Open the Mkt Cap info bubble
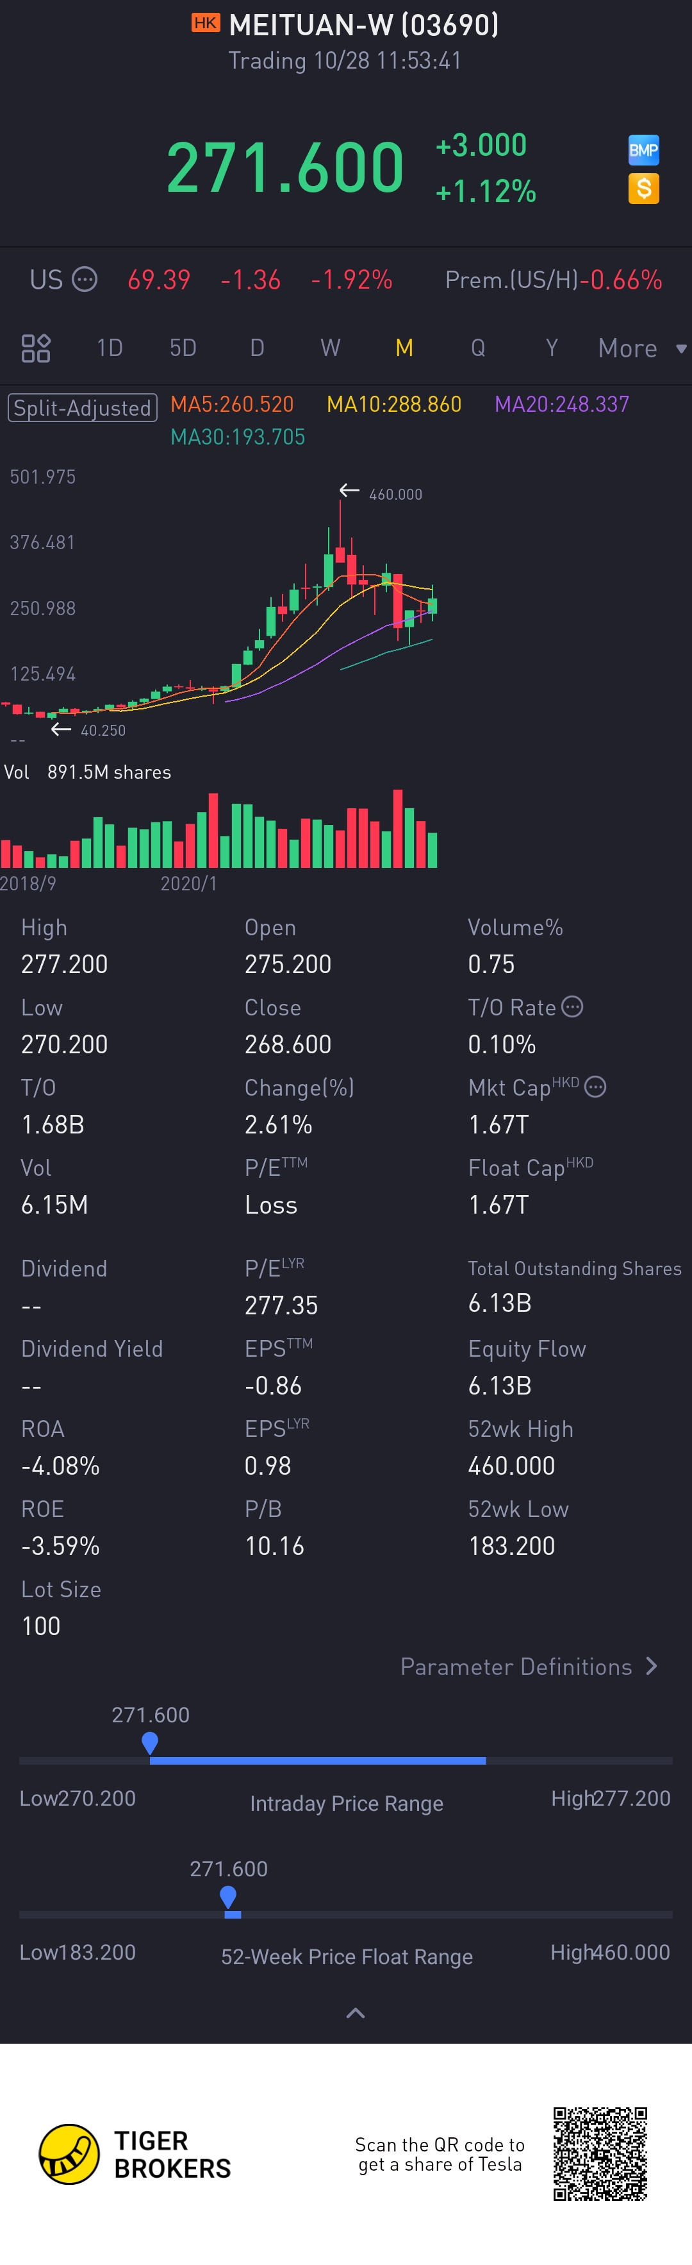 point(595,1087)
